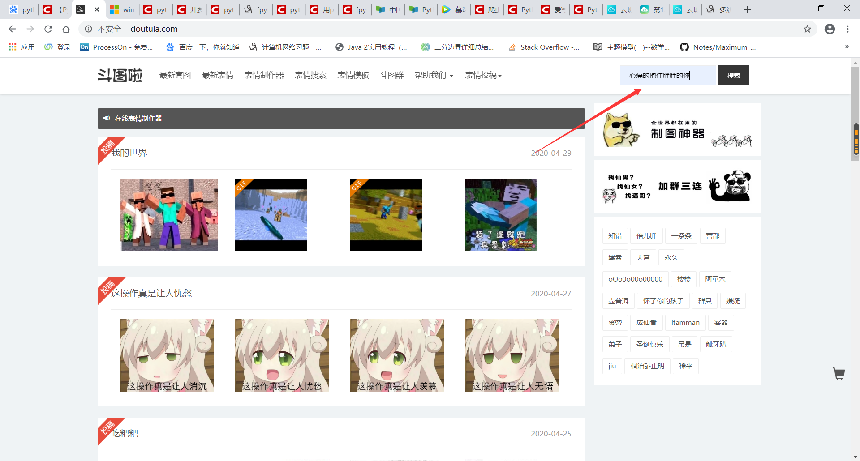Expand the 表情投稿 dropdown
Screen dimensions: 860x461
point(483,75)
